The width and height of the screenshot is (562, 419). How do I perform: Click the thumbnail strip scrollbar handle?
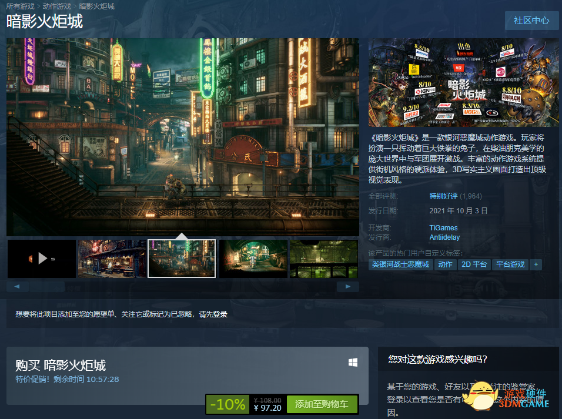pyautogui.click(x=47, y=286)
